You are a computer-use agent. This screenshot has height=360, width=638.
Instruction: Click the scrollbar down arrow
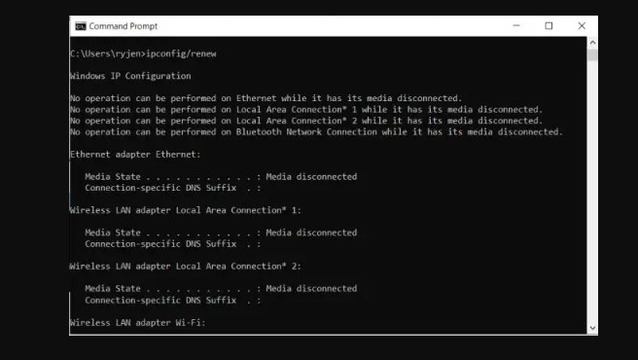(592, 328)
